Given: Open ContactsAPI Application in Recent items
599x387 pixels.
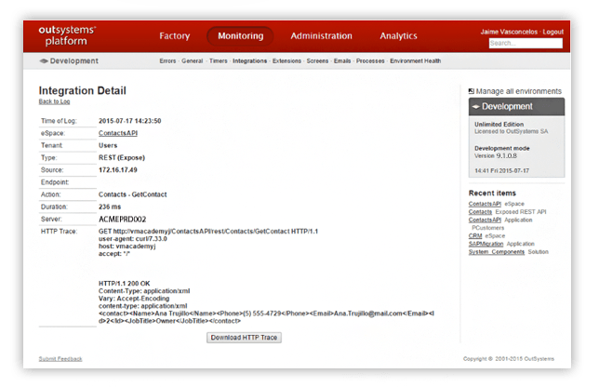Looking at the screenshot, I should coord(485,220).
